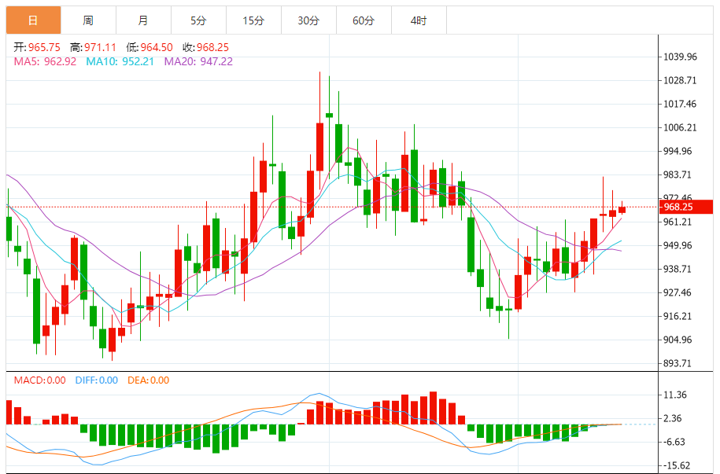Viewport: 720px width, 474px height.
Task: Click the MA10: 952.21 indicator label
Action: click(120, 61)
